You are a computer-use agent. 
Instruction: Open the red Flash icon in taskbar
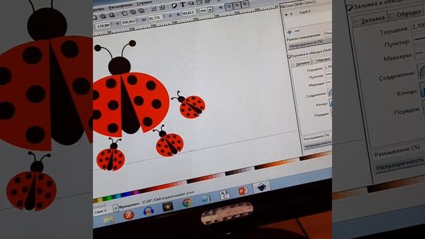click(129, 215)
